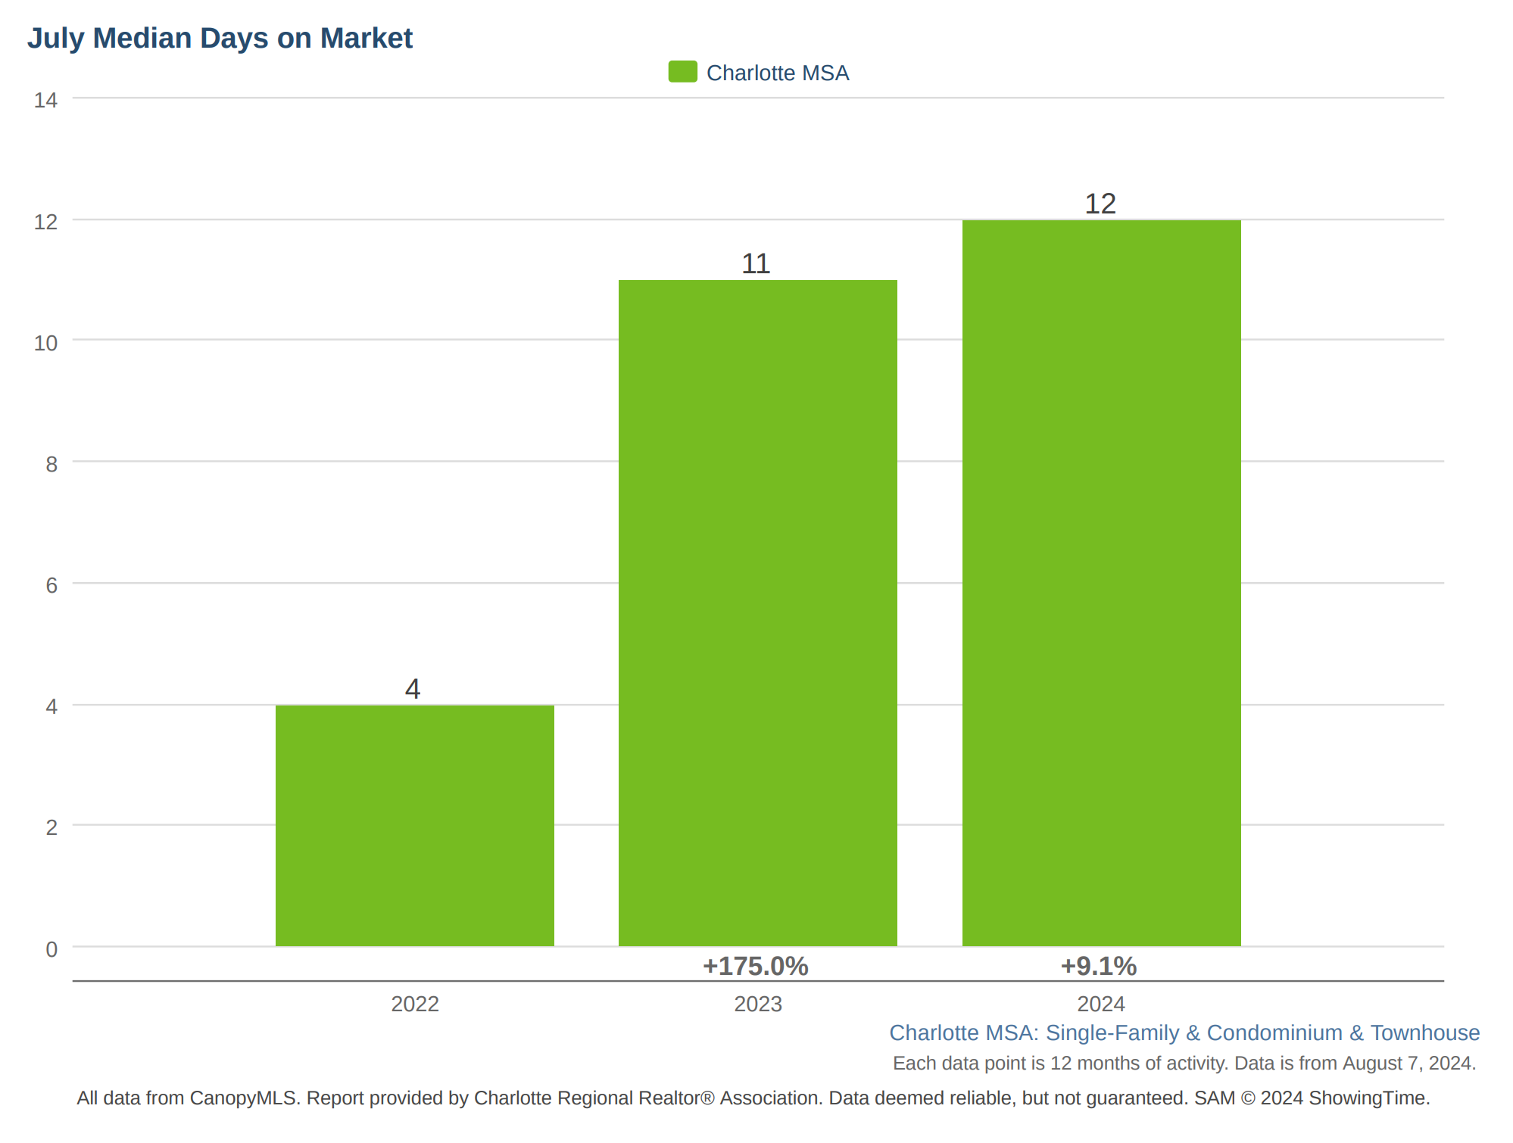Click the y-axis tick label 10
Screen dimensions: 1513x1143
45,343
